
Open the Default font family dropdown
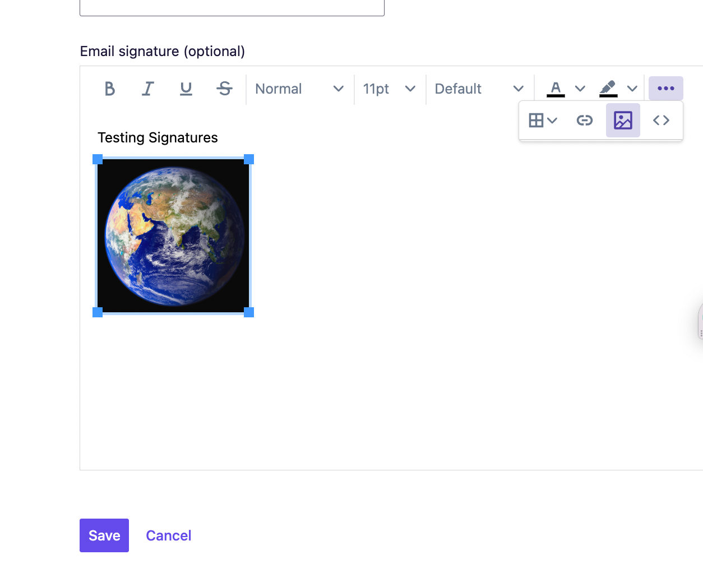pos(479,89)
